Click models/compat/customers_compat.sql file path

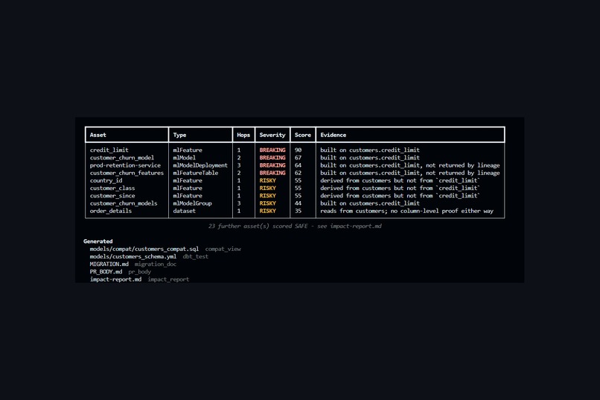coord(144,249)
